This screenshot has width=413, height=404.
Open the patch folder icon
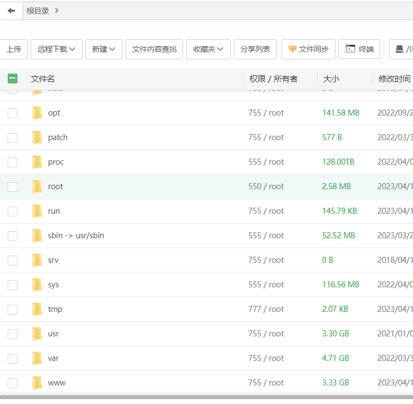(x=37, y=137)
